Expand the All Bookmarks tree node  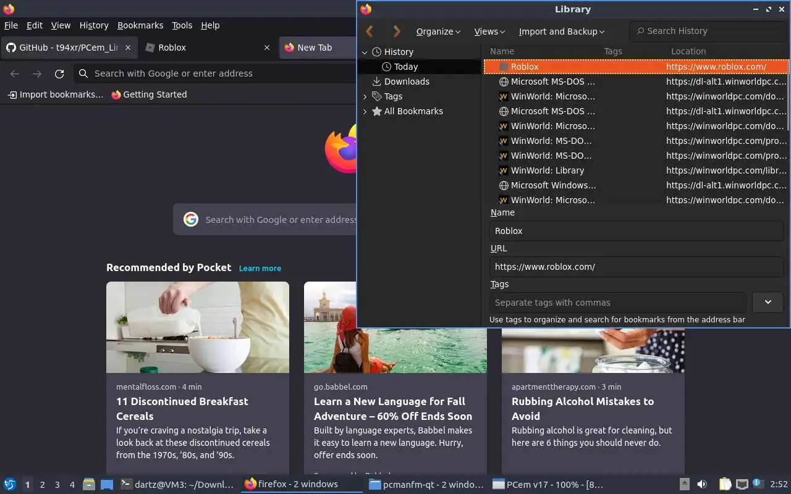click(365, 111)
